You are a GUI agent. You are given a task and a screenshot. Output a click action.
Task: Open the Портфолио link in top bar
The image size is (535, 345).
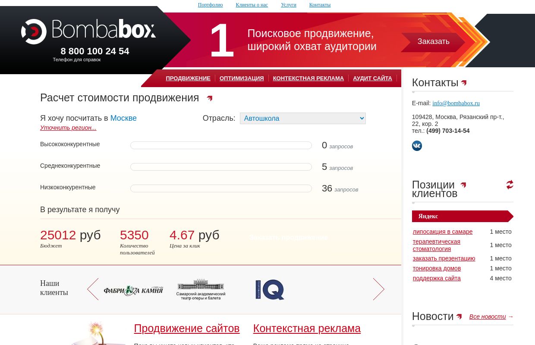pos(210,5)
